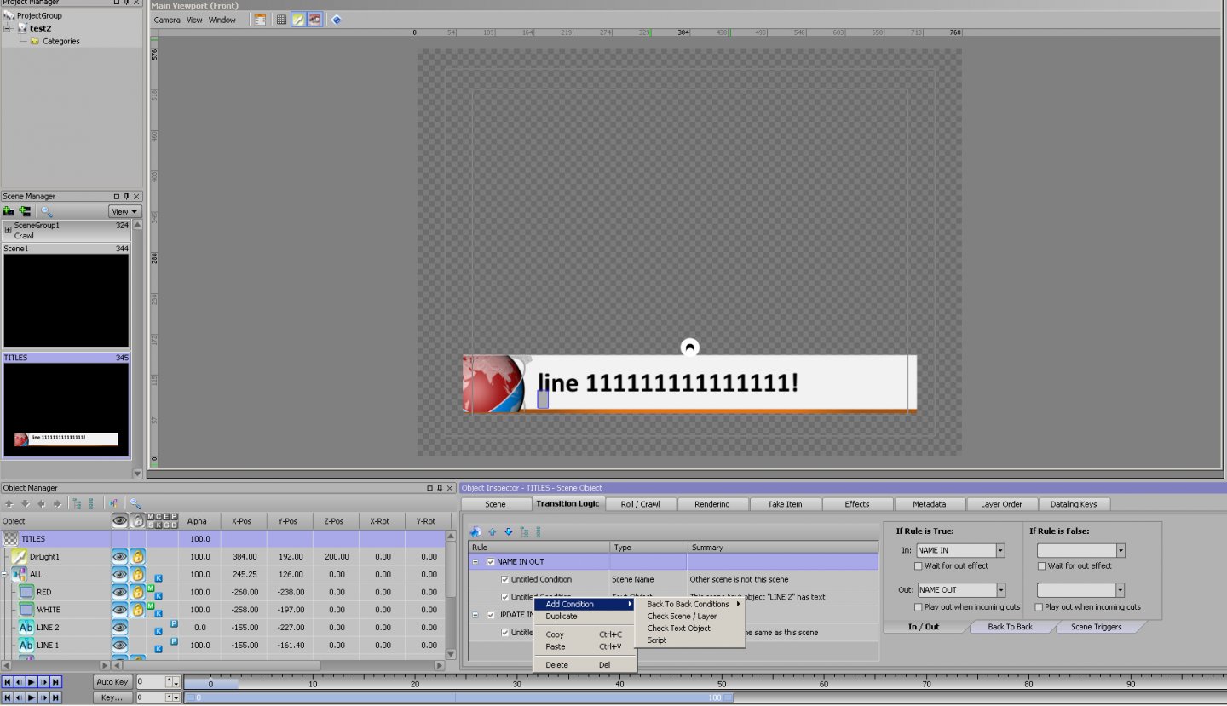The width and height of the screenshot is (1227, 706).
Task: Toggle the grid icon in viewport toolbar
Action: pyautogui.click(x=281, y=20)
